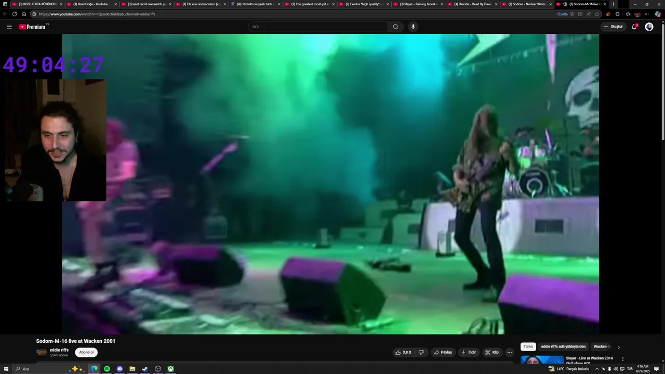Open browser settings and more menu
Screen dimensions: 665x374
(647, 14)
